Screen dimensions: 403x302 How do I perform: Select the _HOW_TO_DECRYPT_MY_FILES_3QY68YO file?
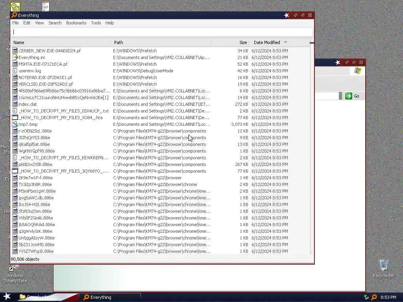tap(63, 171)
